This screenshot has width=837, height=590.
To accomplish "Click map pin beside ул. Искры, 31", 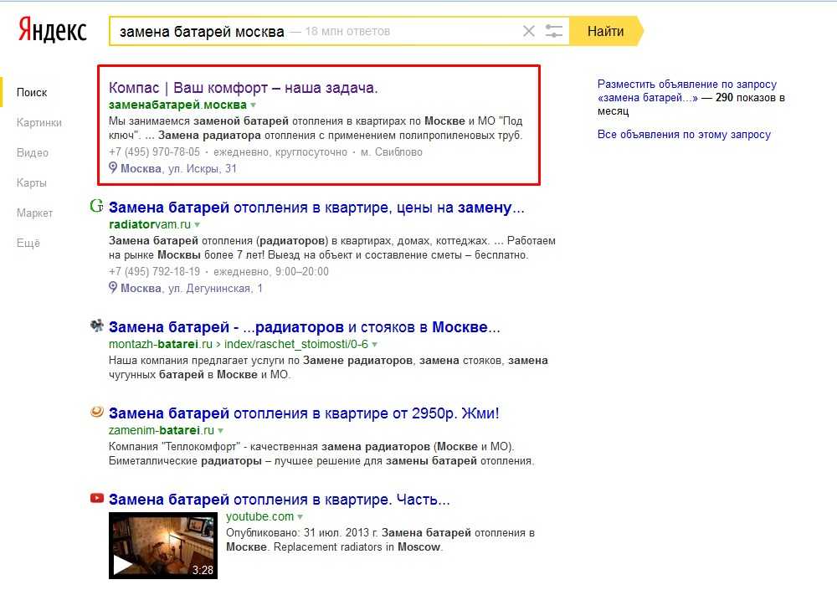I will click(114, 168).
